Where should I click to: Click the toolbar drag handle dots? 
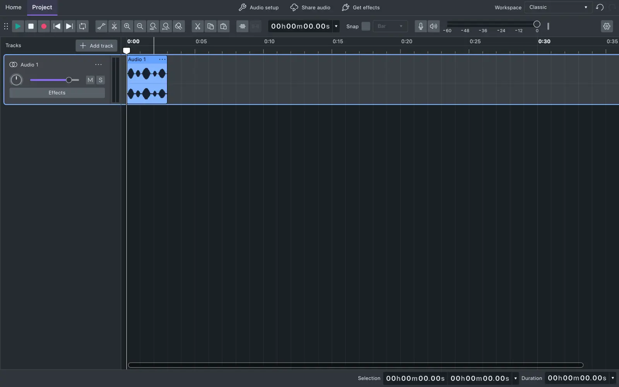[x=6, y=26]
